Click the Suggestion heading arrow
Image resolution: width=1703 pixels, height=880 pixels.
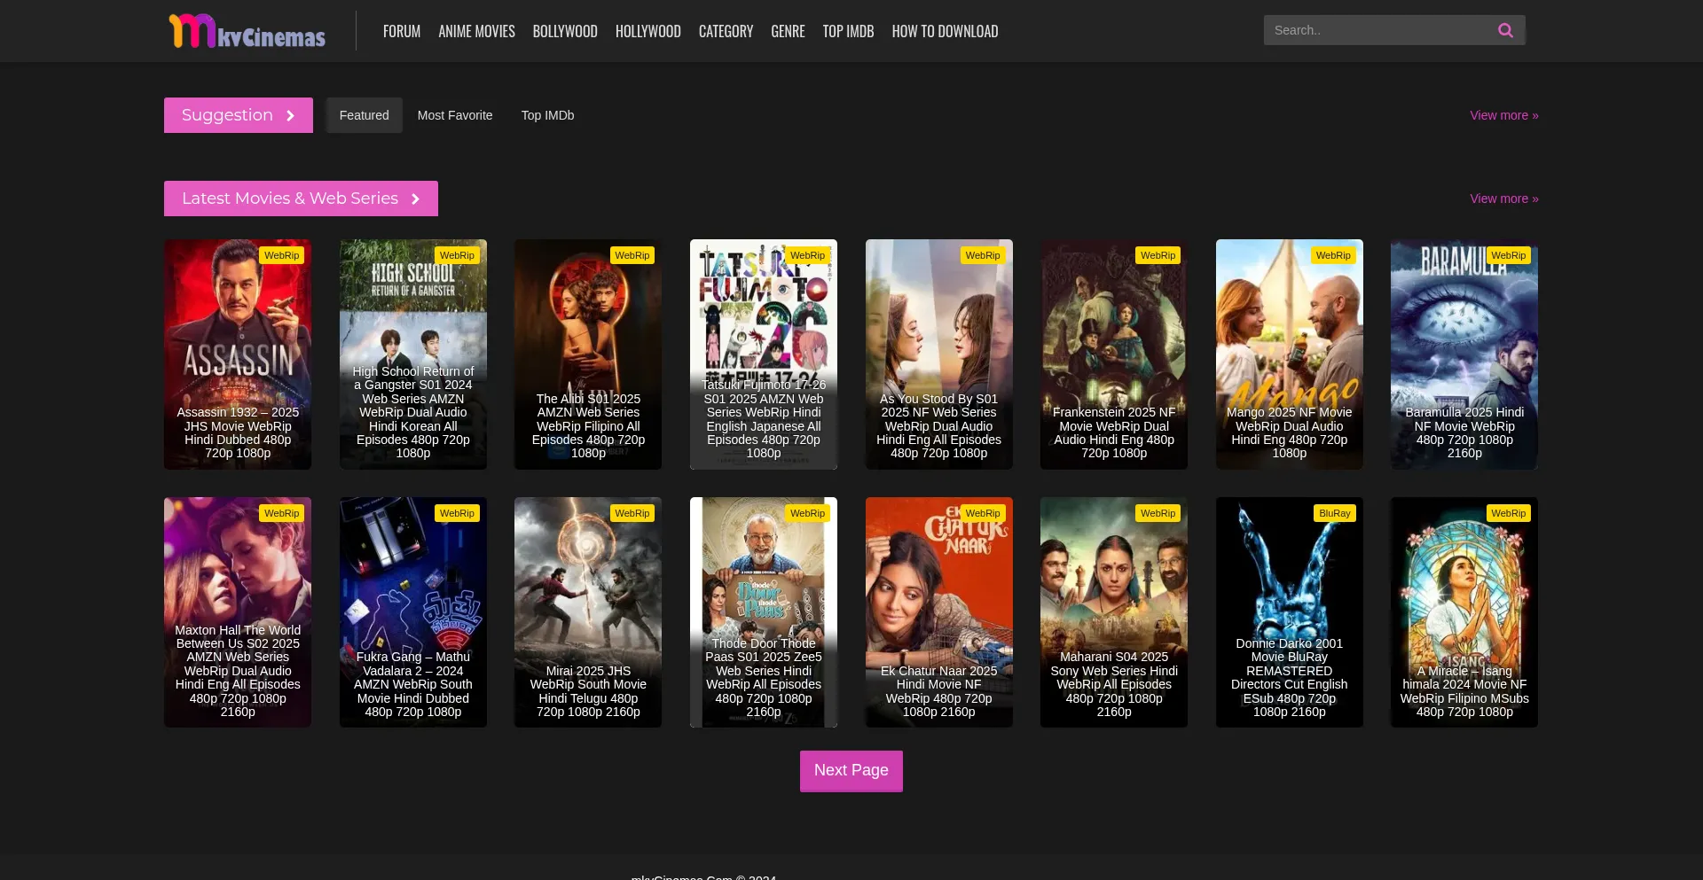click(x=290, y=116)
